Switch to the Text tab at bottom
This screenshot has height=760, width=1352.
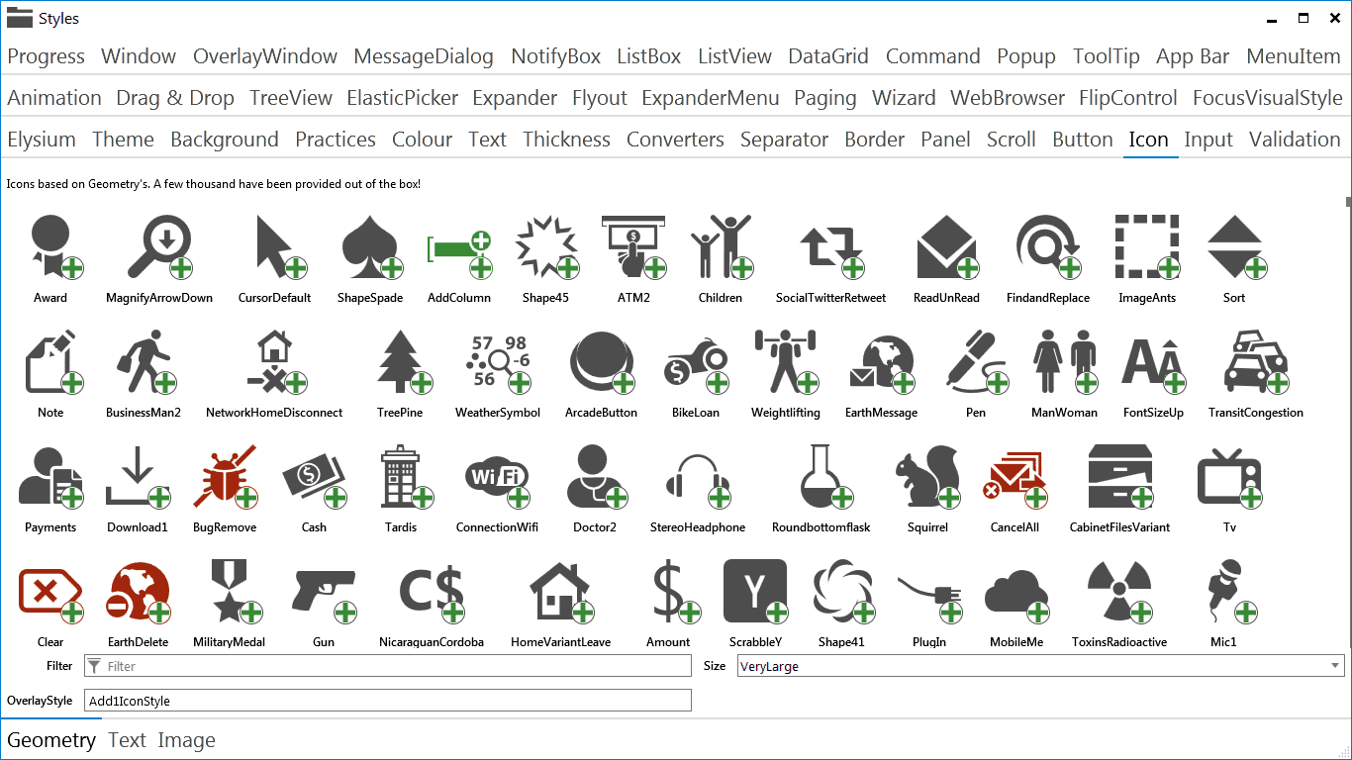(x=127, y=739)
